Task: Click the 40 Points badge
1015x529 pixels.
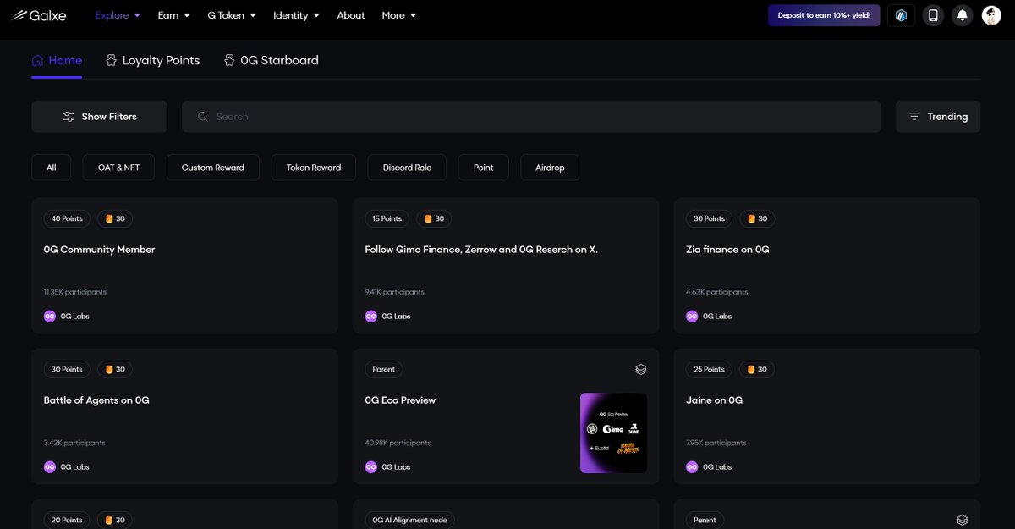Action: coord(67,218)
